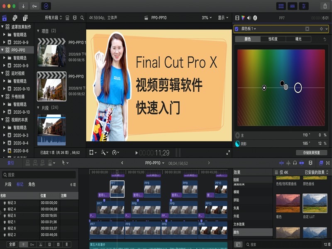The height and width of the screenshot is (249, 332).
Task: Open the transform tool dropdown
Action: click(93, 152)
